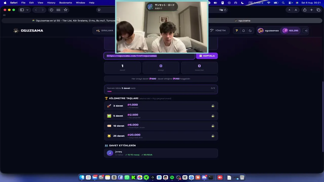Open help with the question mark
324x182 pixels.
237,31
